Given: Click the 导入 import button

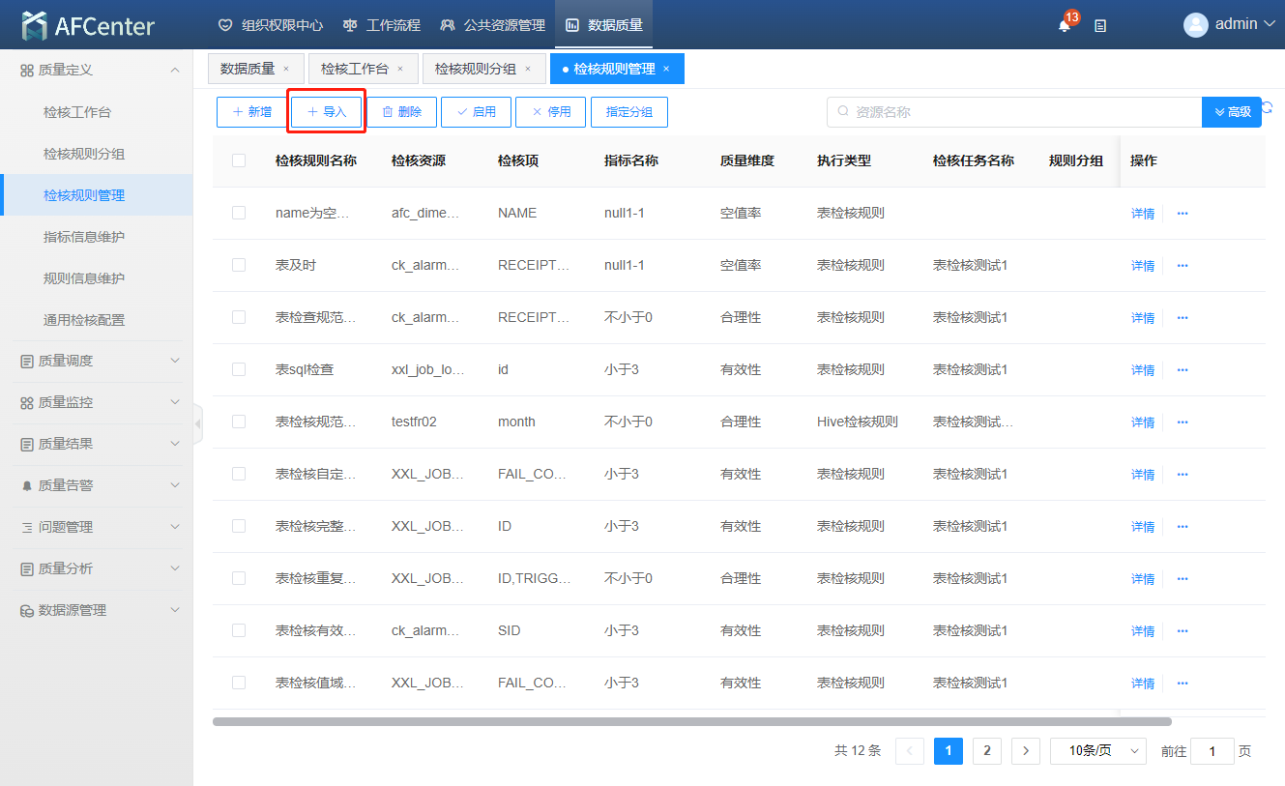Looking at the screenshot, I should (327, 112).
